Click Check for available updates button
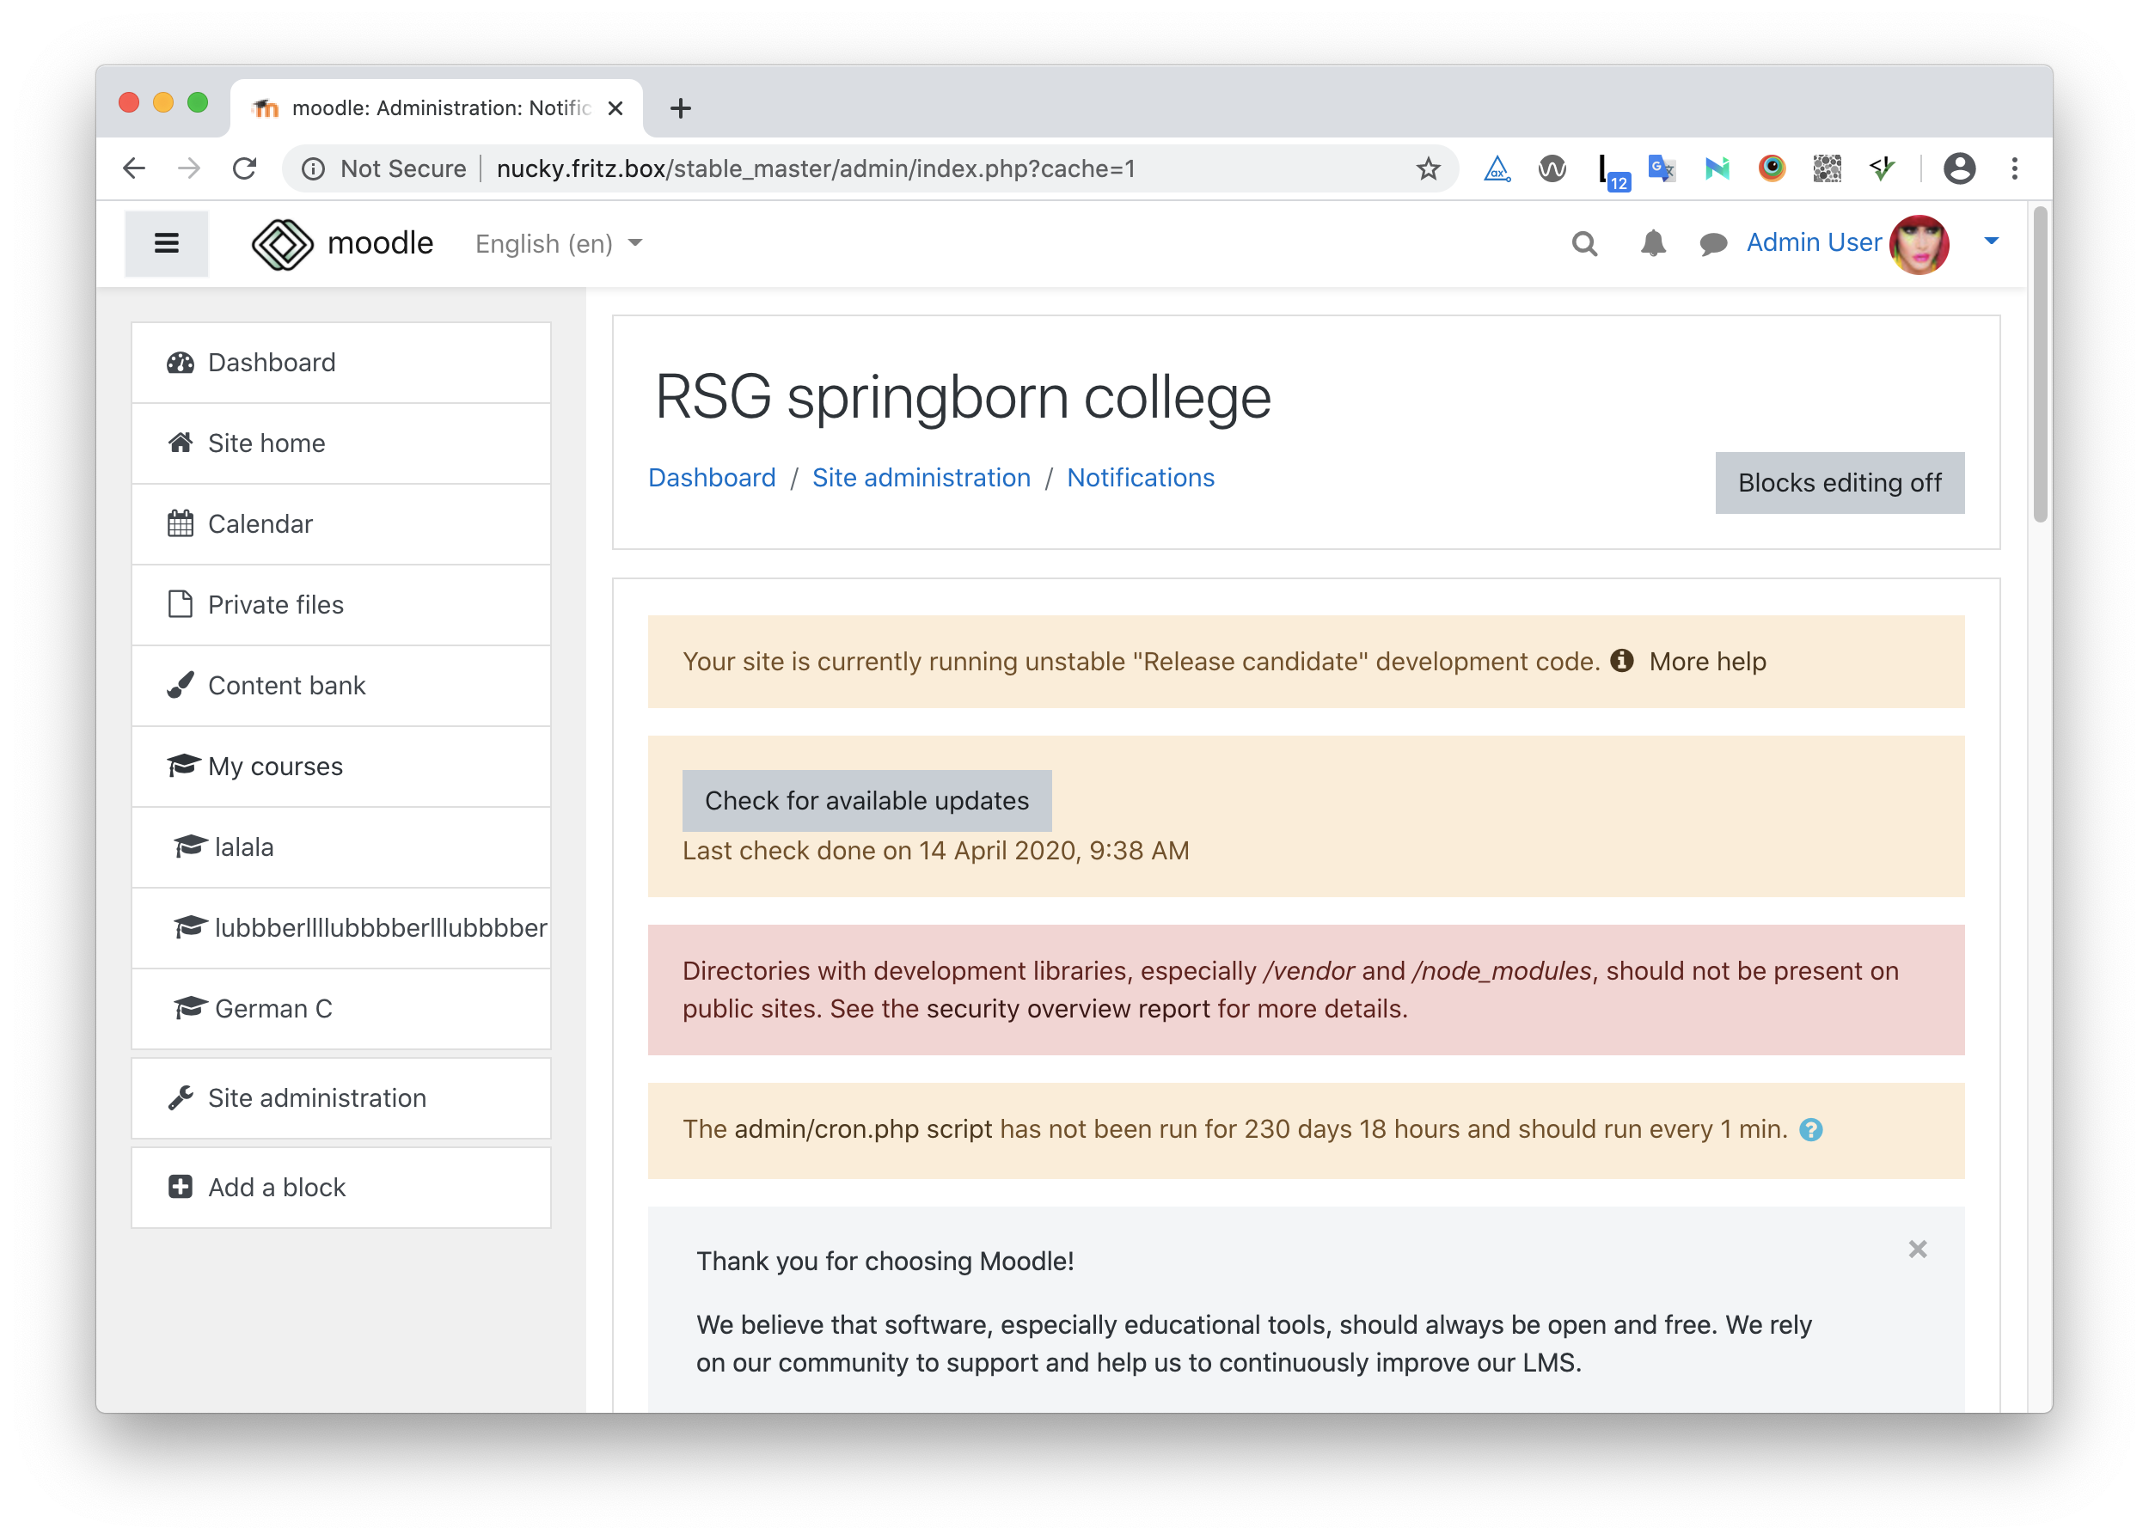2149x1540 pixels. (866, 801)
